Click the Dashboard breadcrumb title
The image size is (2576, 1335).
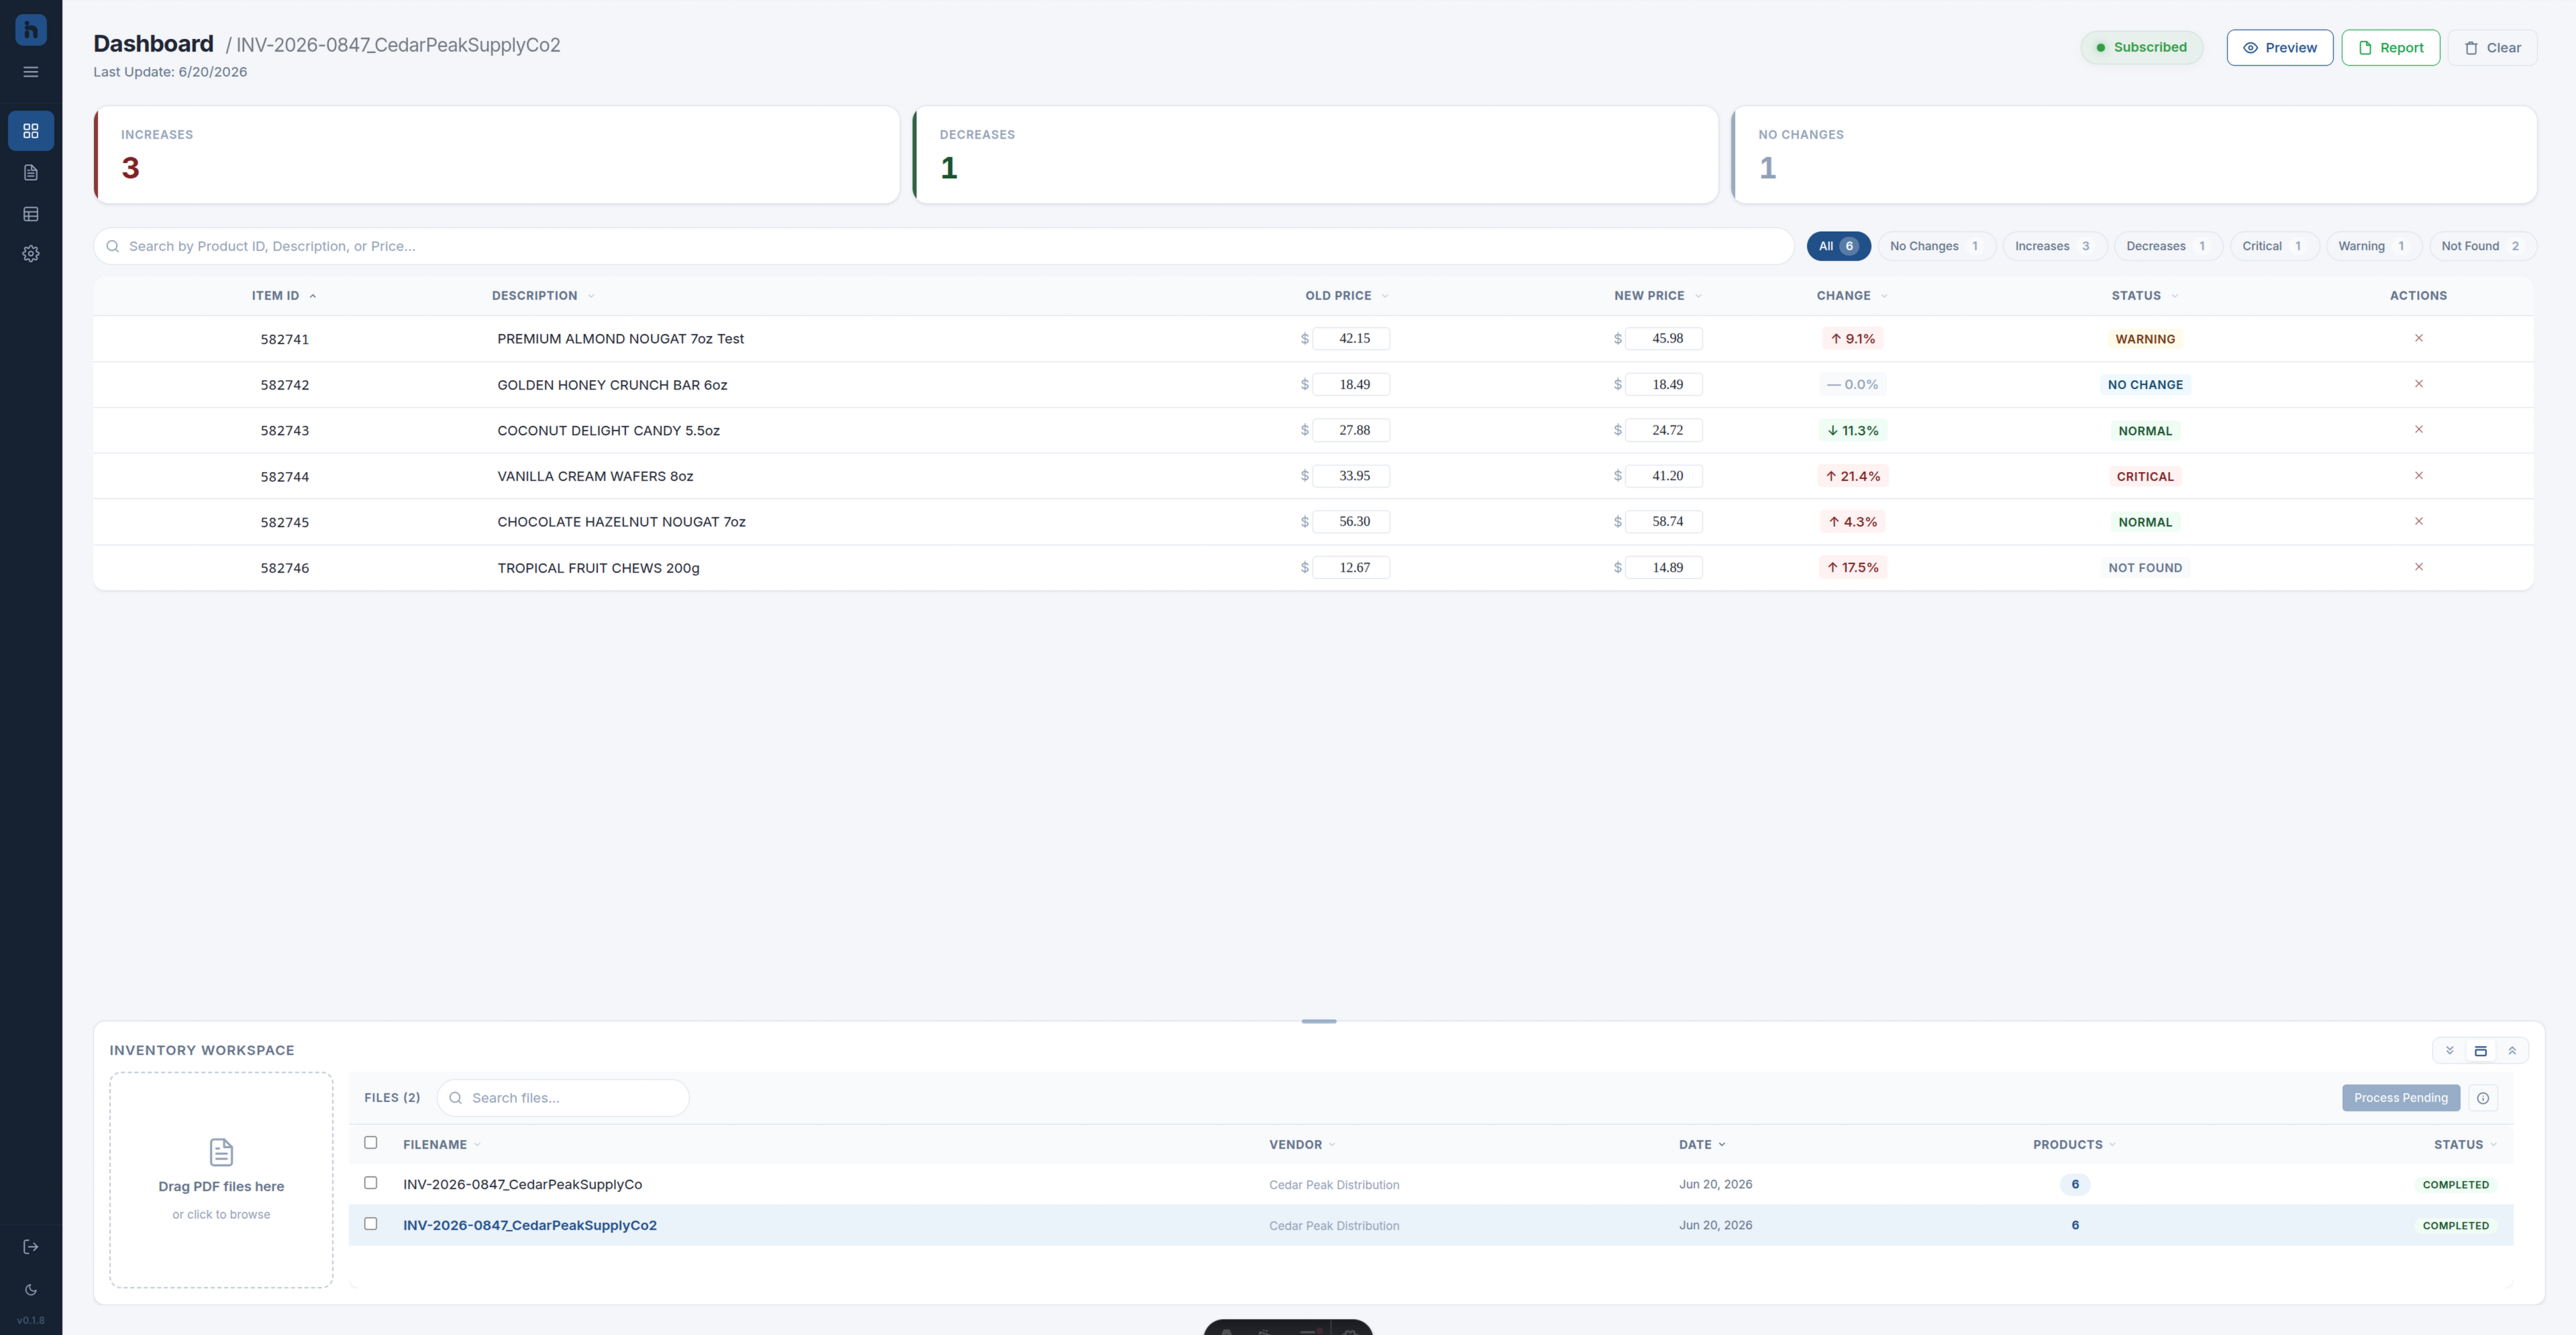[153, 44]
